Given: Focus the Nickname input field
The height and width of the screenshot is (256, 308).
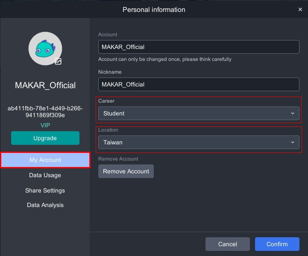Looking at the screenshot, I should [x=198, y=84].
